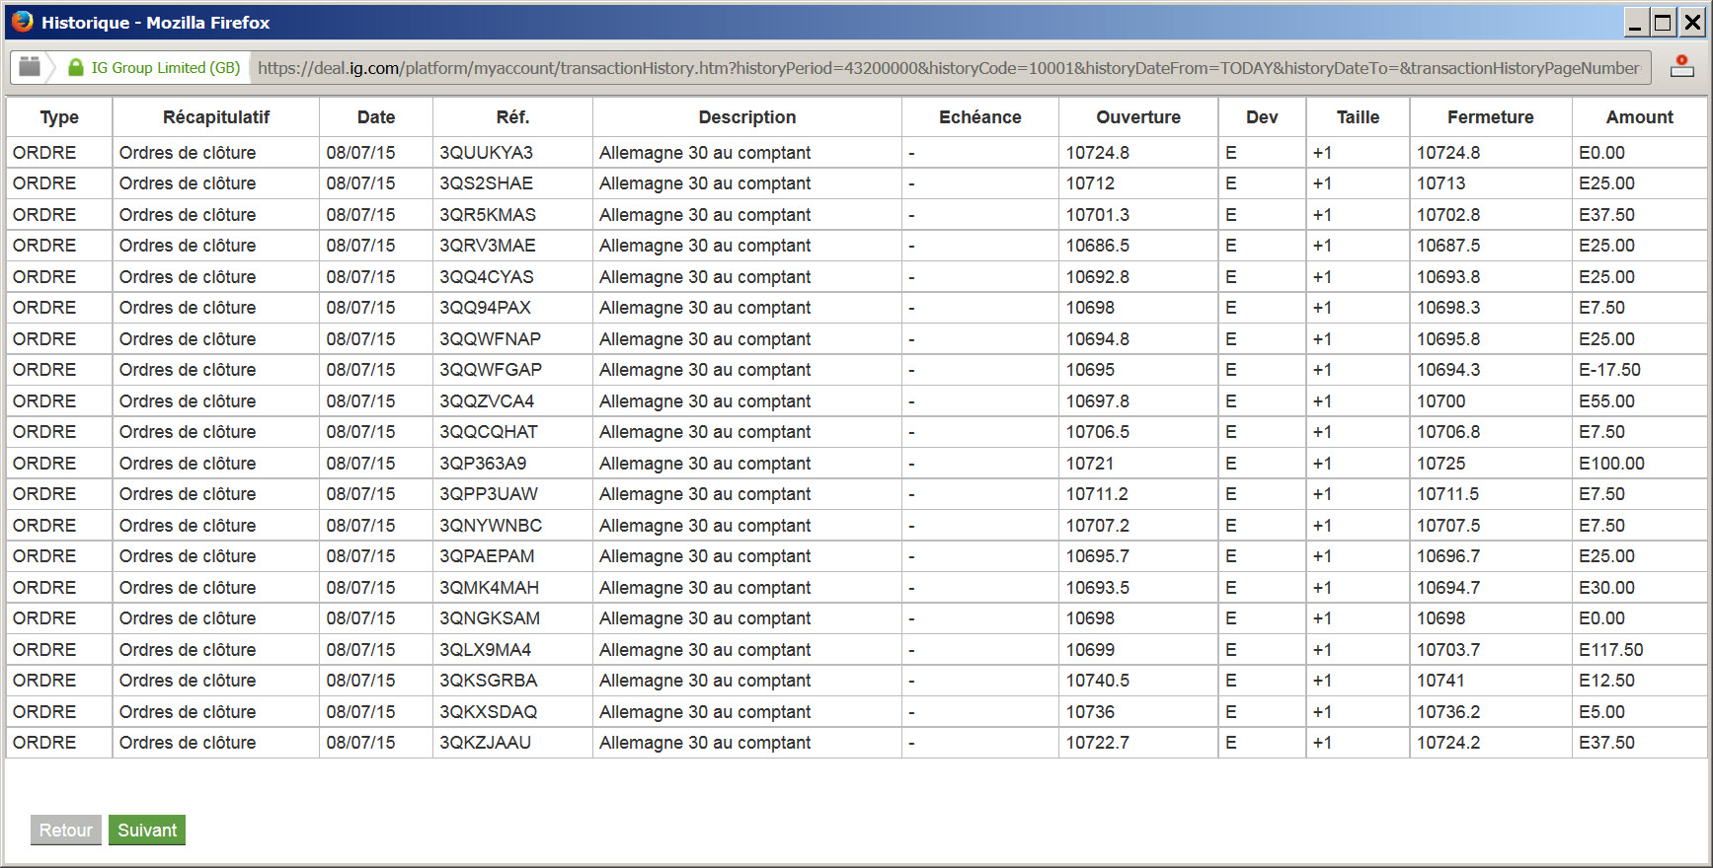Click the amount E12.50

coord(1606,681)
